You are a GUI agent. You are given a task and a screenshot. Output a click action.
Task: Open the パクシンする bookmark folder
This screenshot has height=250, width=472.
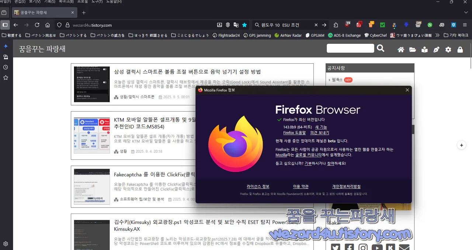73,35
